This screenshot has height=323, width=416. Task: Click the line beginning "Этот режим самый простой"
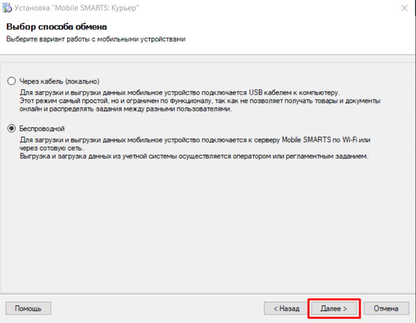(200, 101)
